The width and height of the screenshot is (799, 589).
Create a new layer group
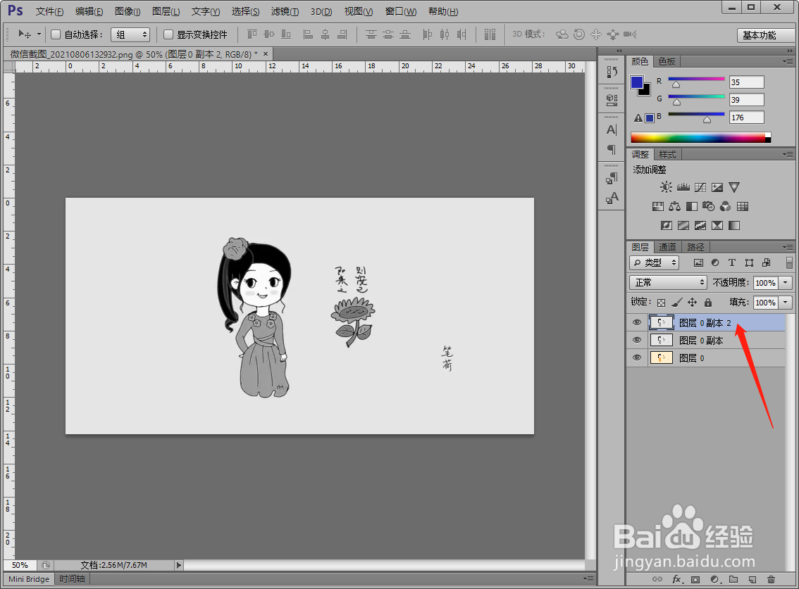733,579
